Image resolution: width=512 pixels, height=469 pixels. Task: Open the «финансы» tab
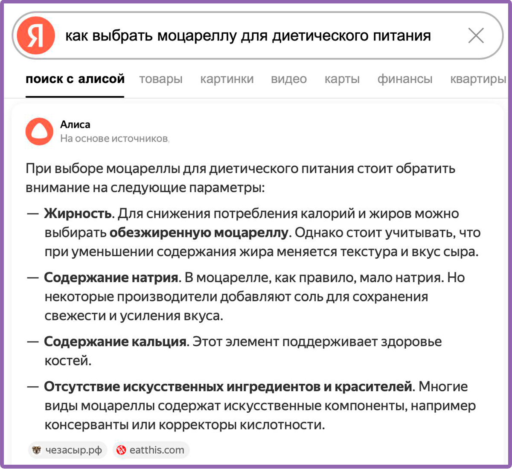405,79
